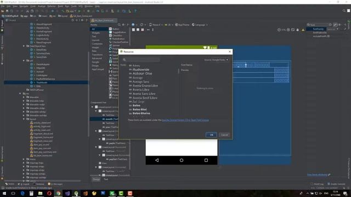Click the AppTheme selector
The height and width of the screenshot is (197, 351).
pyautogui.click(x=182, y=25)
